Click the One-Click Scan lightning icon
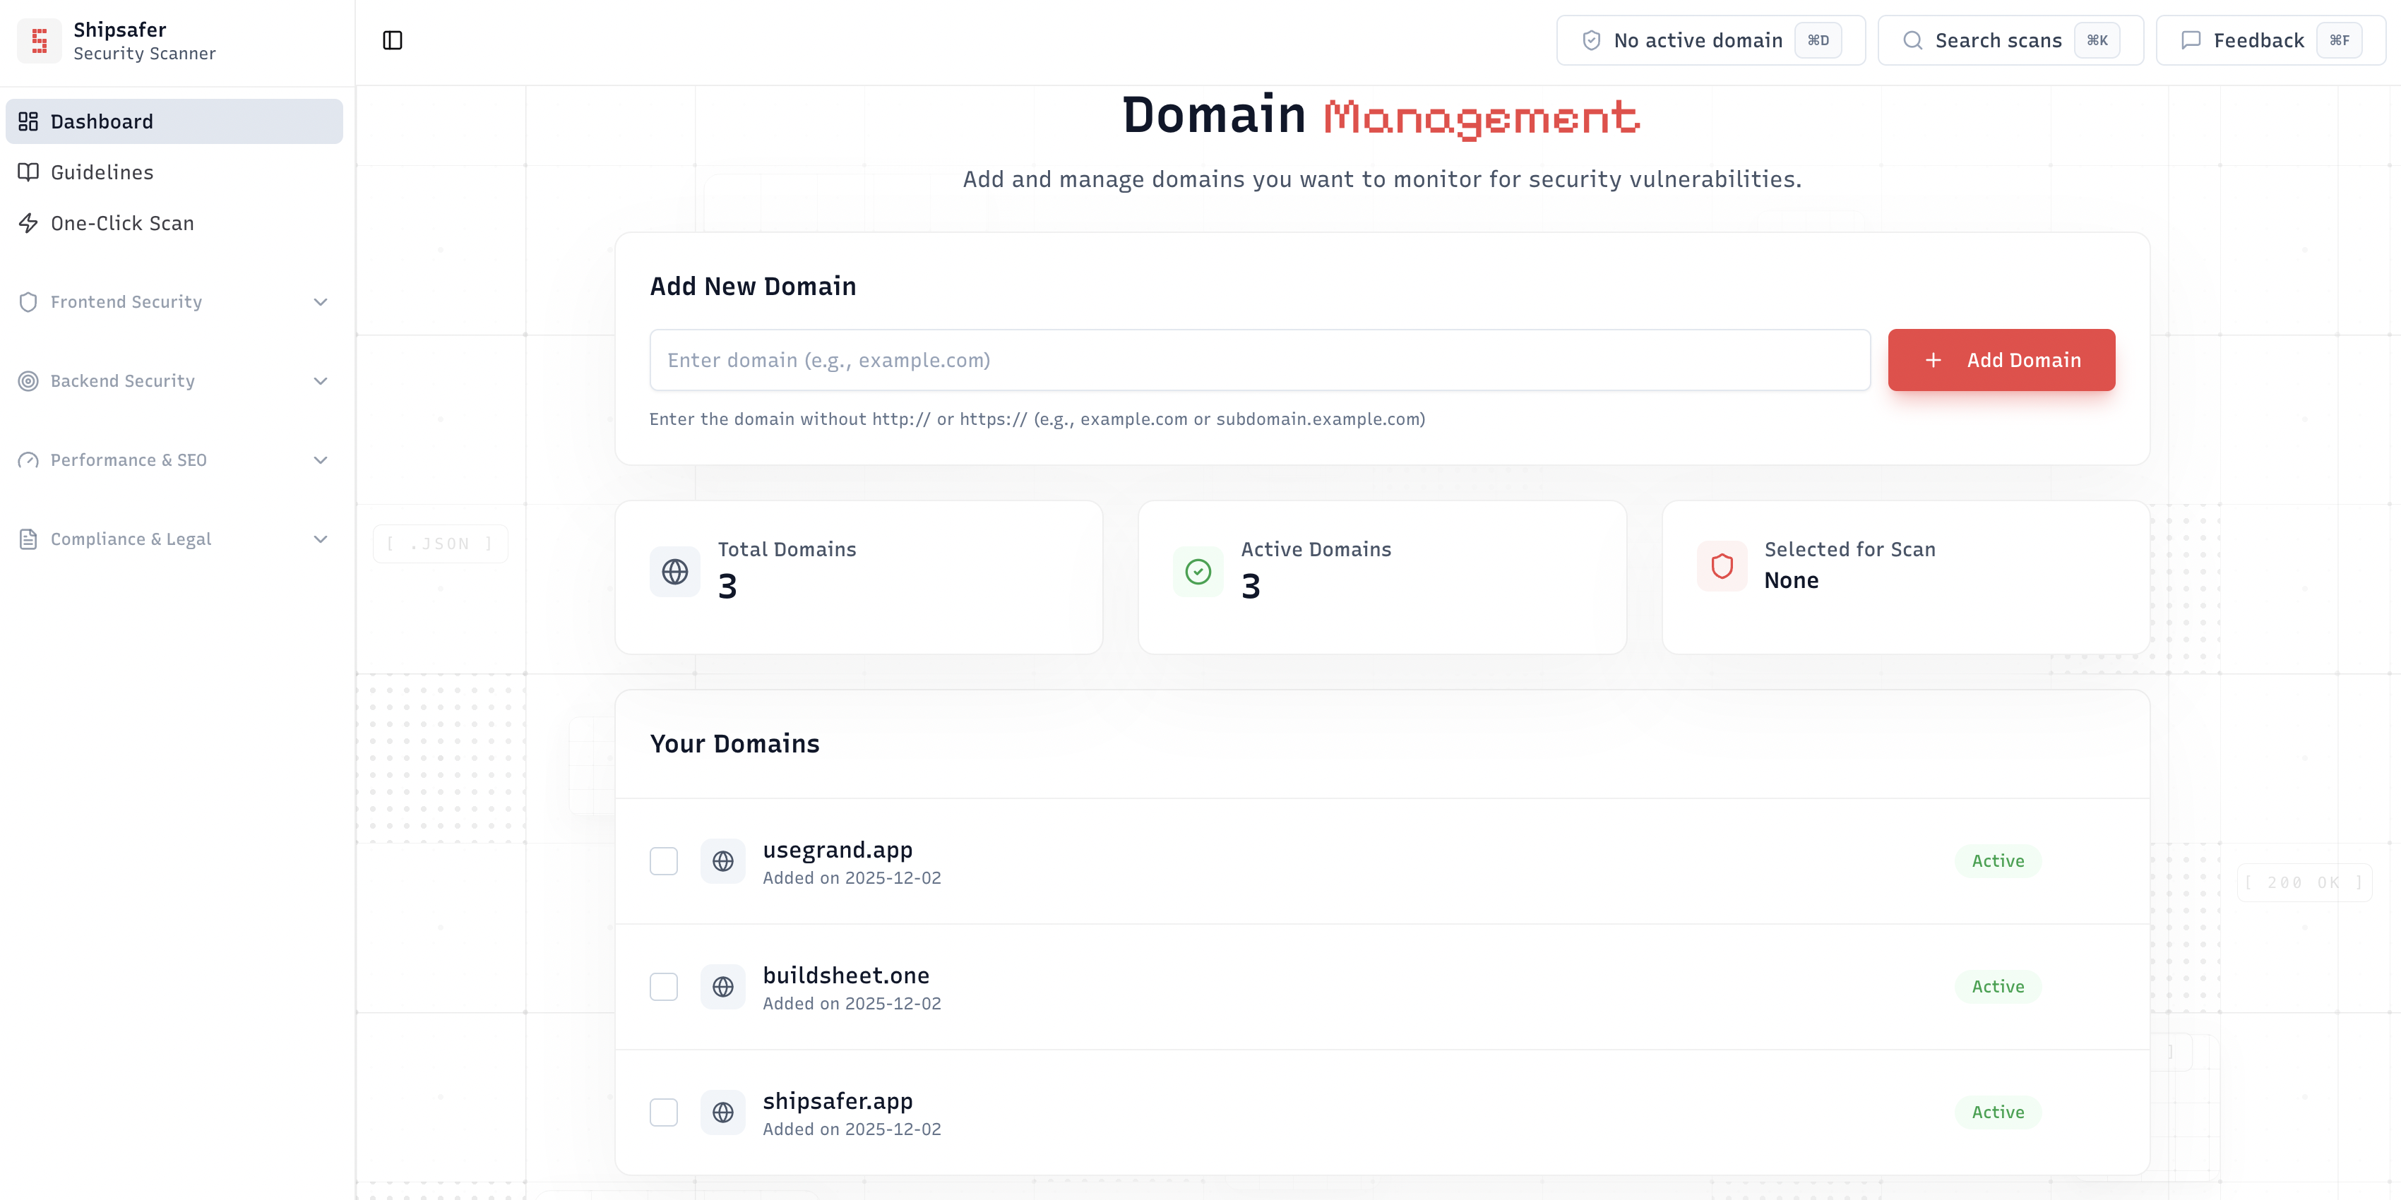 (x=27, y=224)
